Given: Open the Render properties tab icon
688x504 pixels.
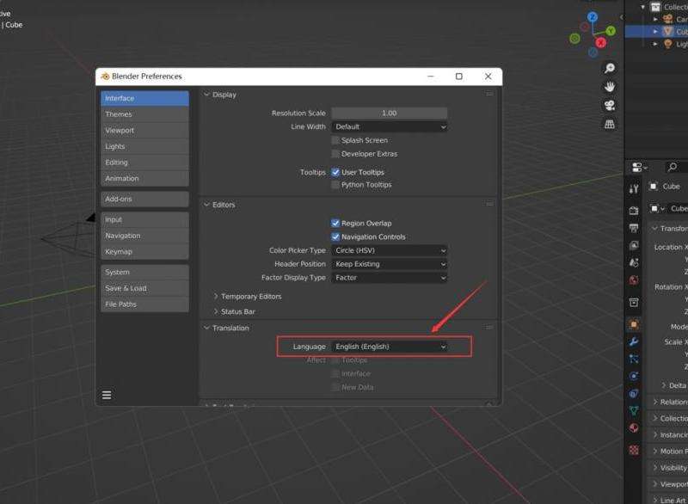Looking at the screenshot, I should (634, 211).
